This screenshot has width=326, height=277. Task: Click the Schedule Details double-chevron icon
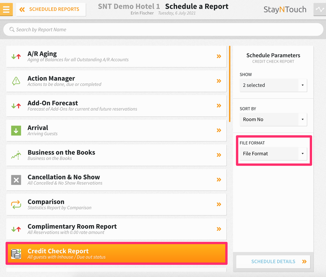[304, 262]
